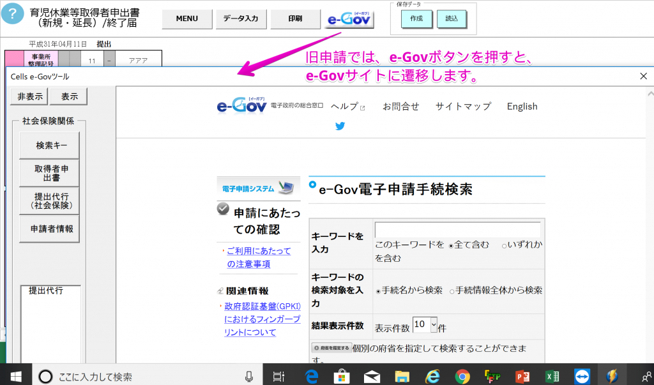Click the scroll up arrow of the web page
Viewport: 654px width, 385px height.
point(650,94)
